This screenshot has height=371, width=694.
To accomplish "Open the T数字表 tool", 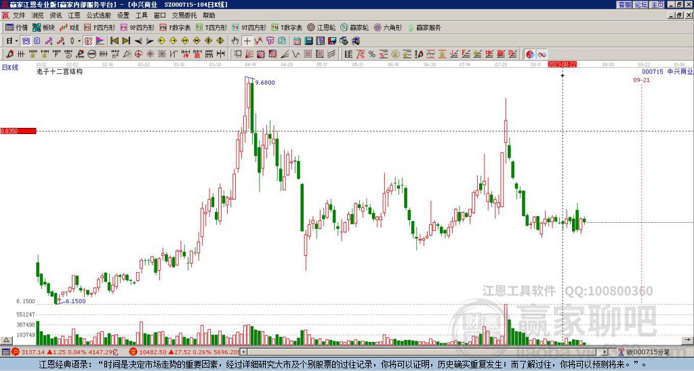I will (x=287, y=27).
